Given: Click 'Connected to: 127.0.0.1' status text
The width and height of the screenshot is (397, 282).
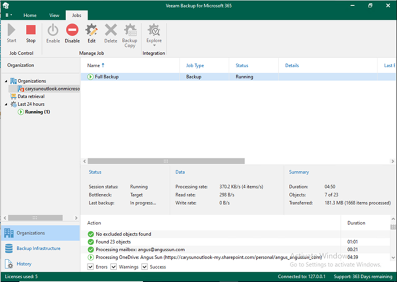Looking at the screenshot, I should click(x=302, y=277).
